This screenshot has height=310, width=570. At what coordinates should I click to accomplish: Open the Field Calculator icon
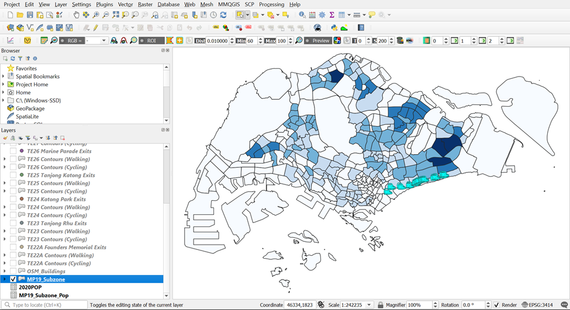tap(312, 15)
